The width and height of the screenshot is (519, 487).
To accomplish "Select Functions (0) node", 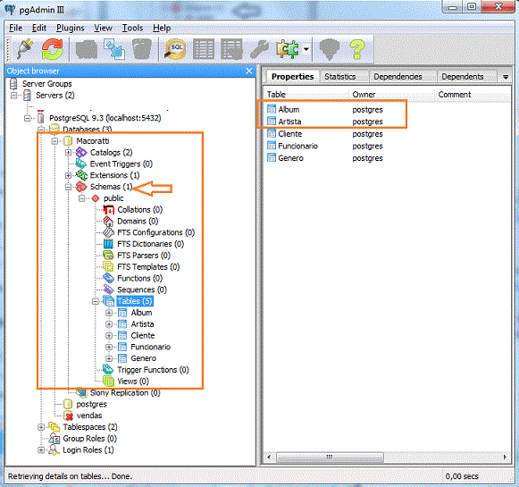I will click(139, 279).
